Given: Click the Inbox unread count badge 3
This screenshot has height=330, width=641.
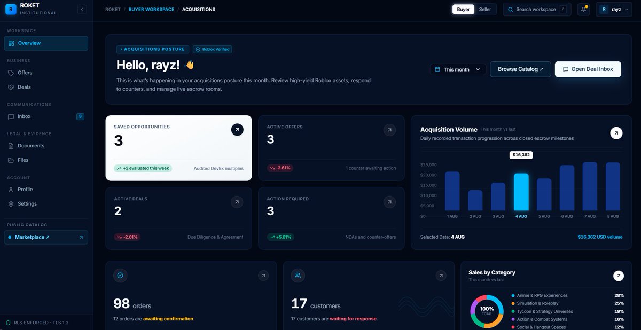Looking at the screenshot, I should coord(80,116).
